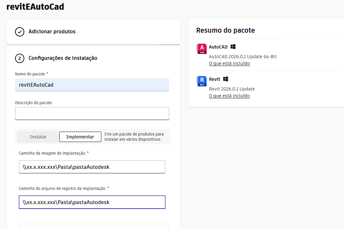Click the Resumo do pacote heading
The height and width of the screenshot is (229, 344).
coord(226,30)
